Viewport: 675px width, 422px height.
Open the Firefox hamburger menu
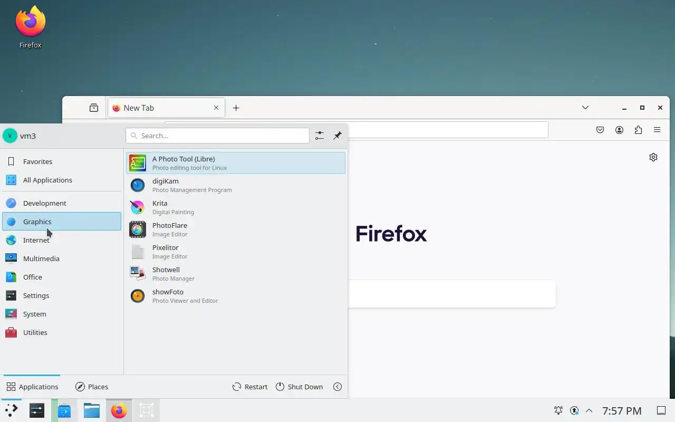pyautogui.click(x=657, y=130)
